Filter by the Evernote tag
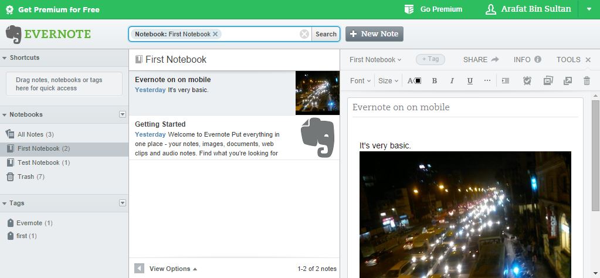Viewport: 600px width, 278px height. pos(30,223)
